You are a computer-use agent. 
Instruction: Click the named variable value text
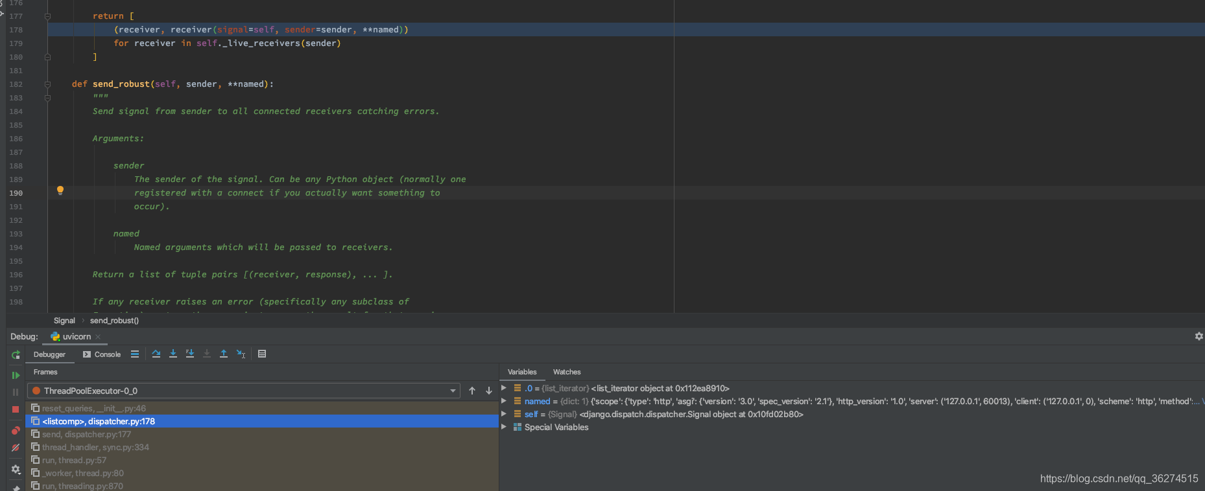pos(895,402)
